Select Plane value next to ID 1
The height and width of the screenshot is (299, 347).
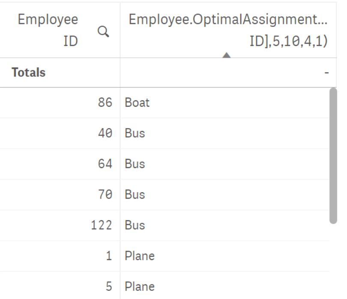pyautogui.click(x=225, y=256)
